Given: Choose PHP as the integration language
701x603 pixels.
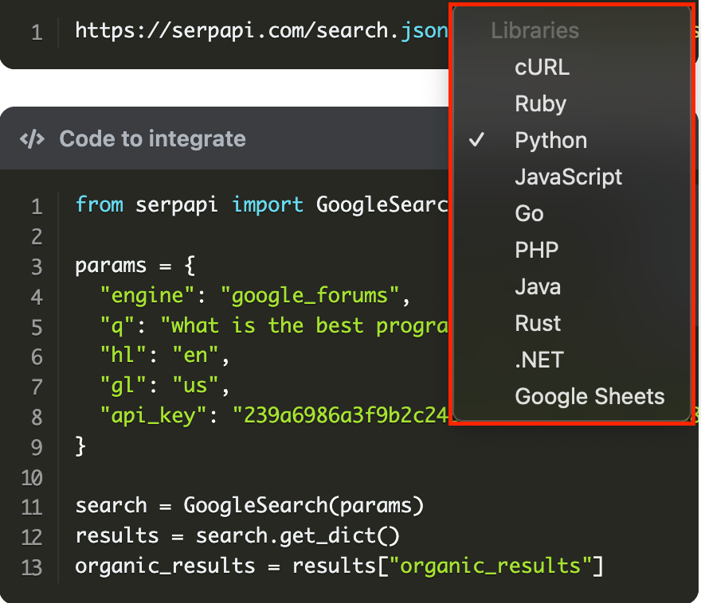Looking at the screenshot, I should click(x=536, y=251).
